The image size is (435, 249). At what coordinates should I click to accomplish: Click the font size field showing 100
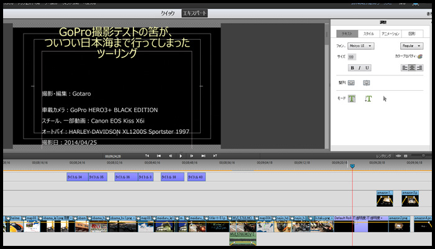pos(352,57)
